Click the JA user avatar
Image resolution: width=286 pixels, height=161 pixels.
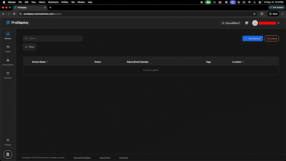pyautogui.click(x=255, y=23)
